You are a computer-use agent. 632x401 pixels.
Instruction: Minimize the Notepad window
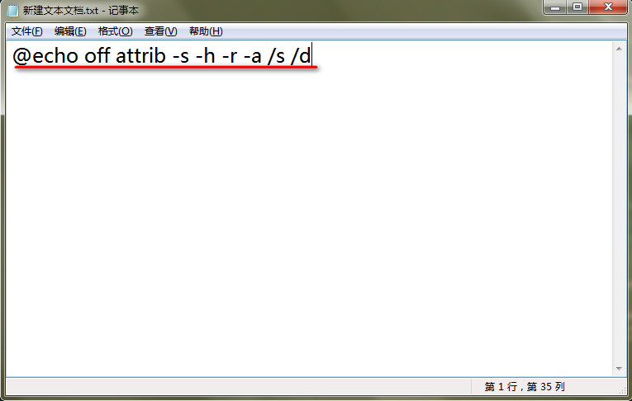555,7
